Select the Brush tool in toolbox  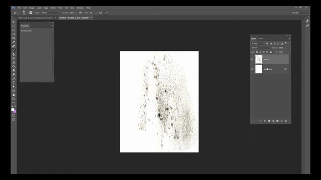point(14,50)
